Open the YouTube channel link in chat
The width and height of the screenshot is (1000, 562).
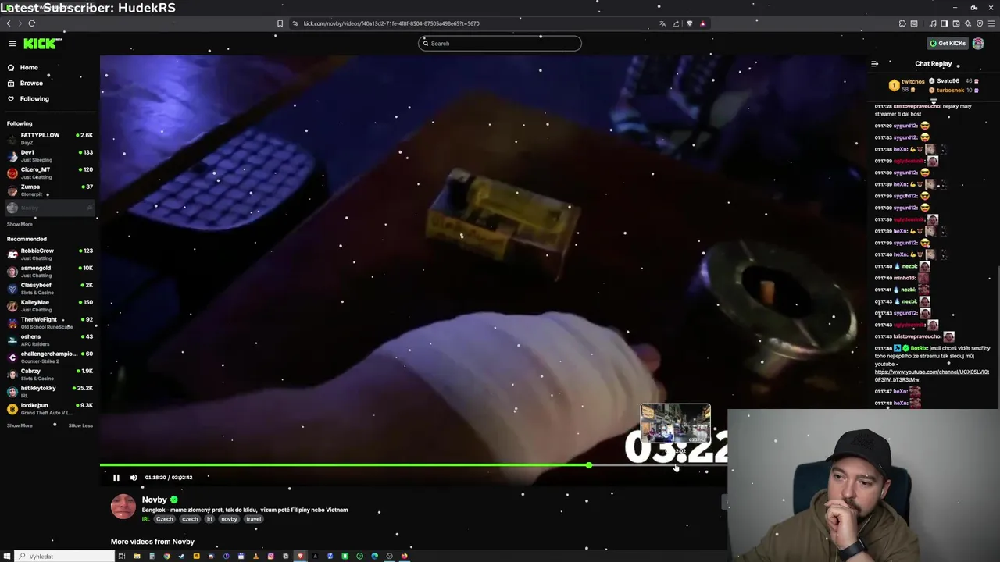pyautogui.click(x=931, y=376)
